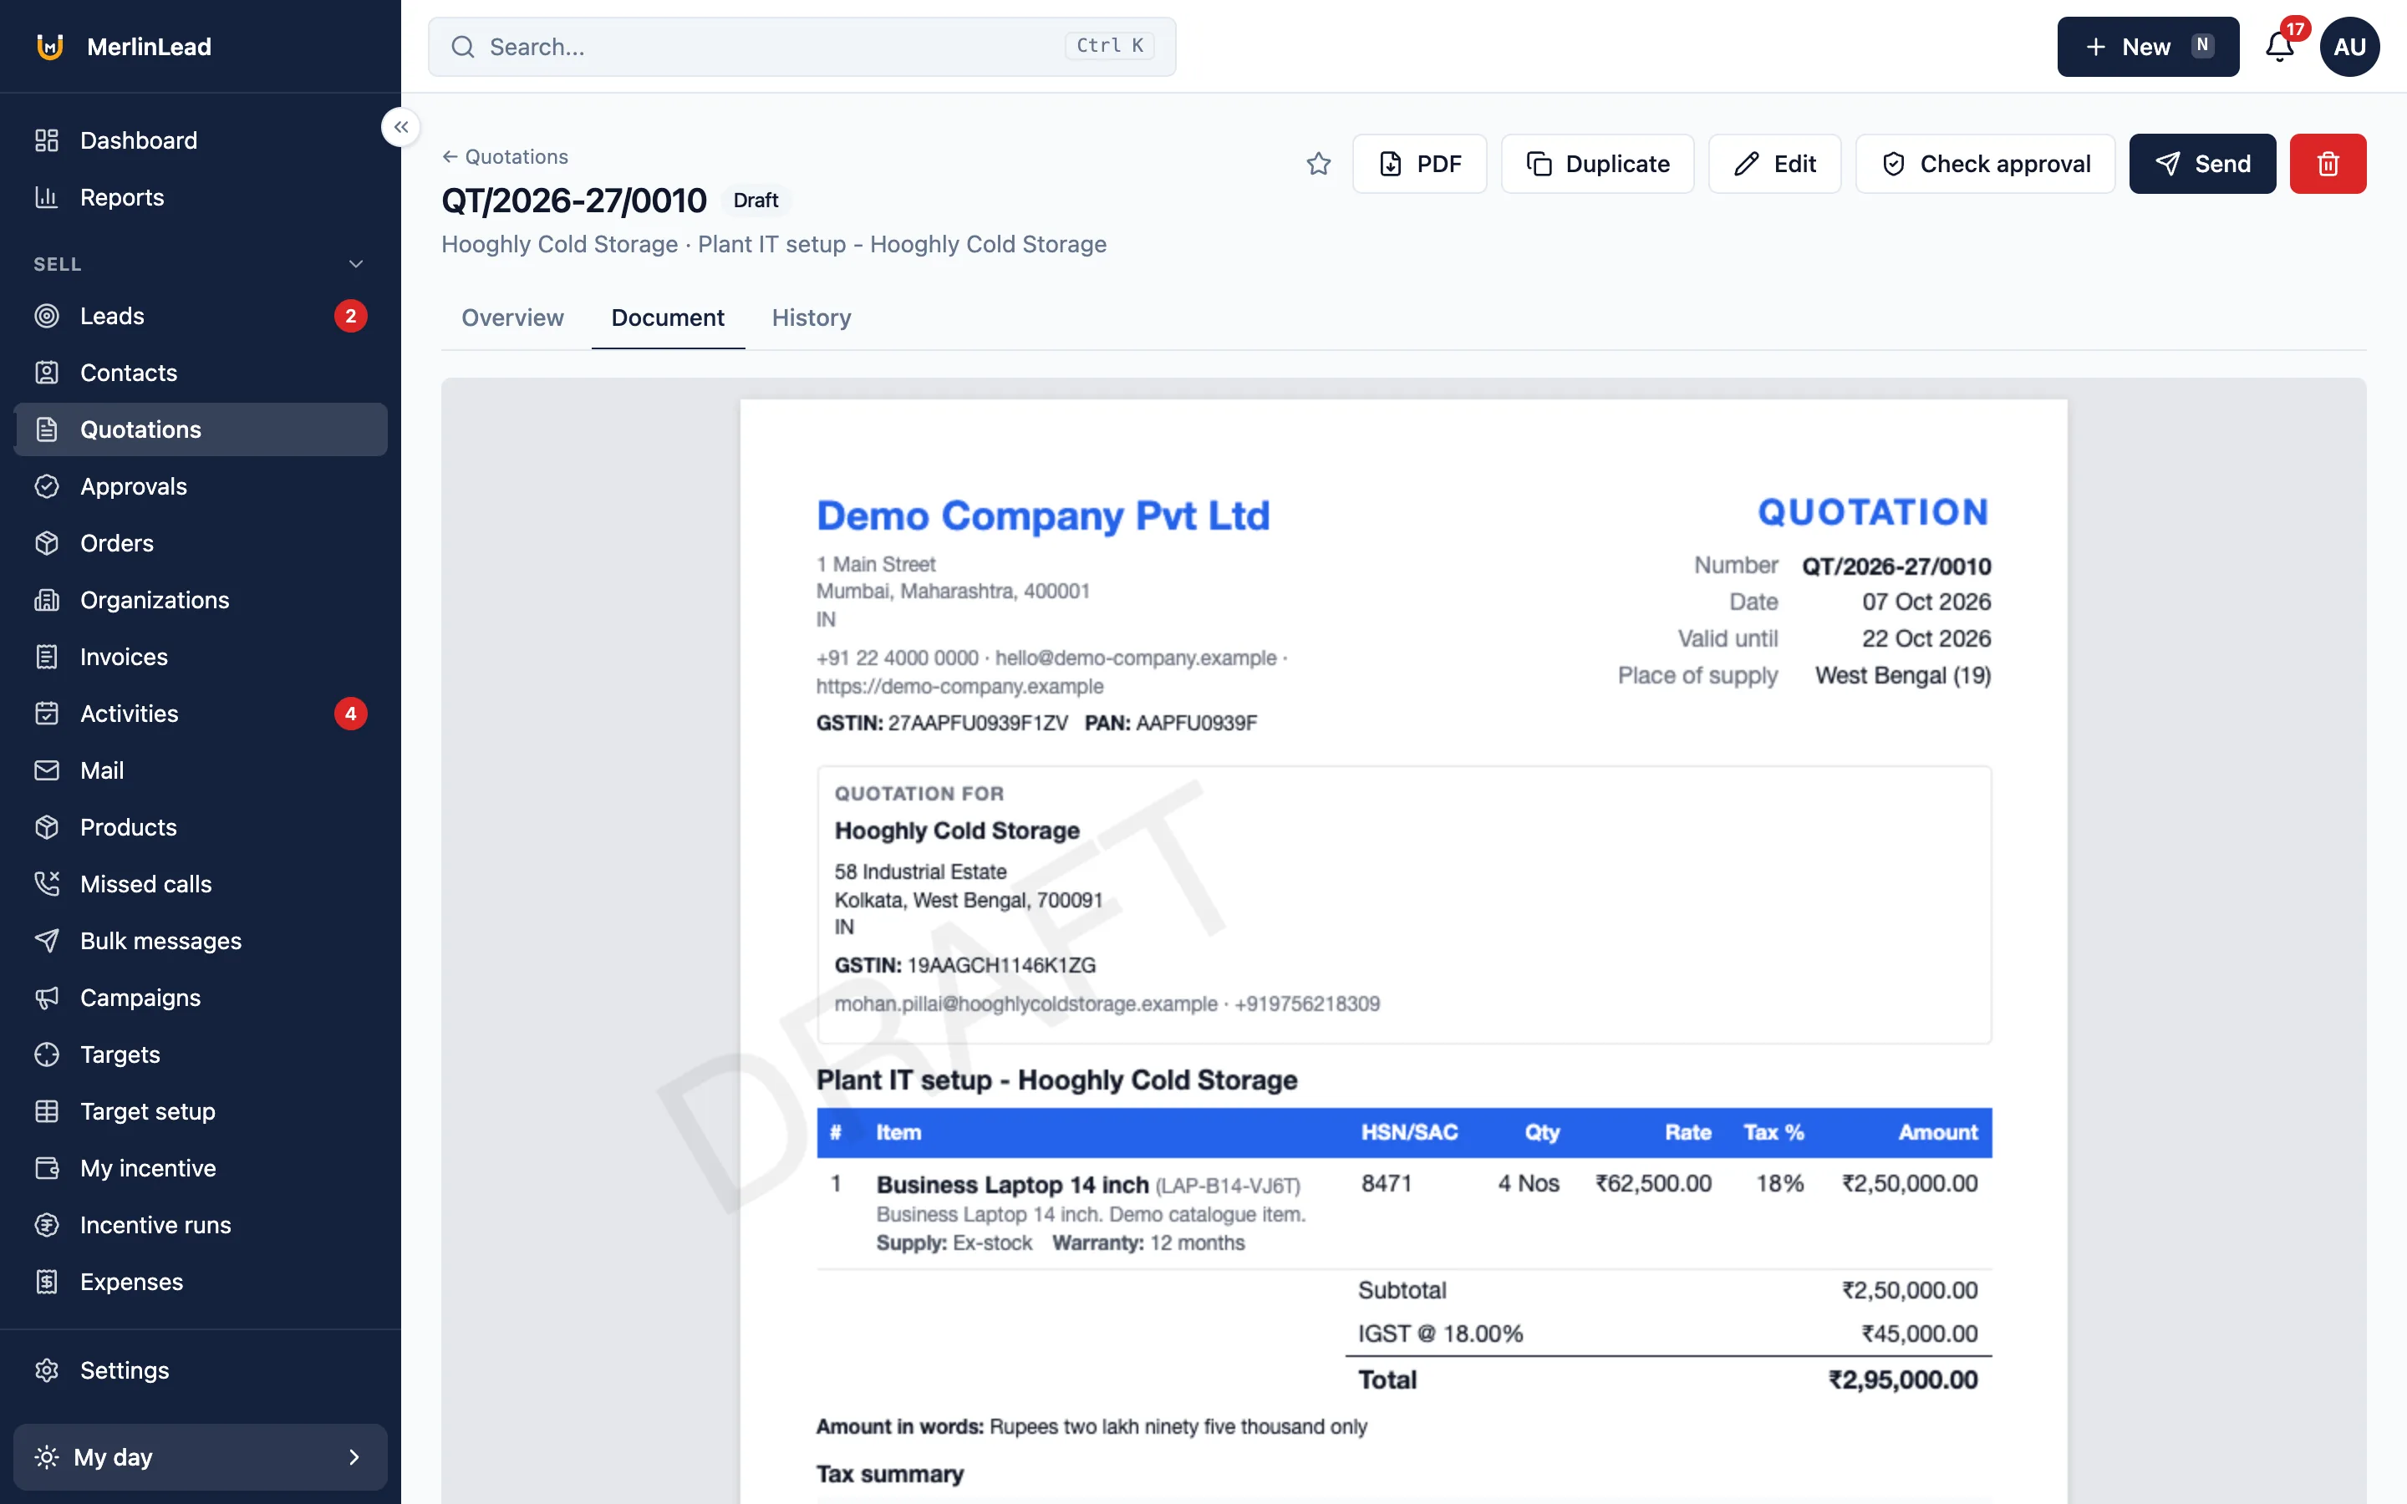Screen dimensions: 2407x1504
Task: Expand the My day panel
Action: point(201,1456)
